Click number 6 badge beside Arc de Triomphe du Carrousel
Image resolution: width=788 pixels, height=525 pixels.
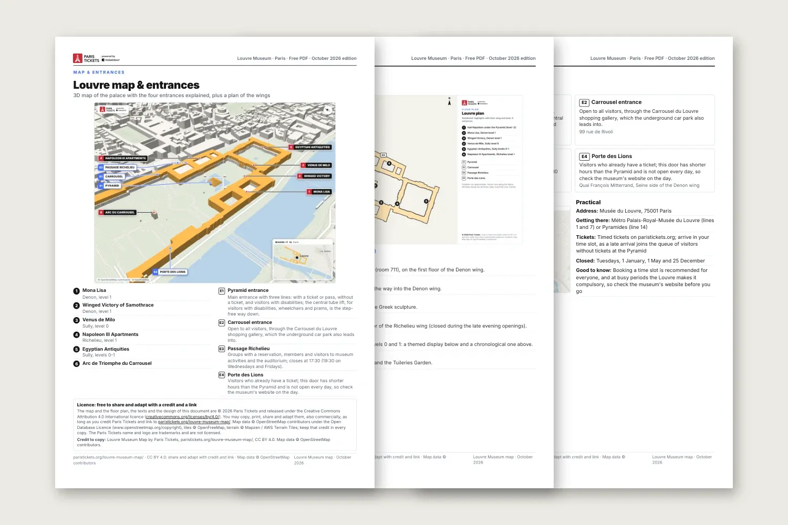[77, 364]
